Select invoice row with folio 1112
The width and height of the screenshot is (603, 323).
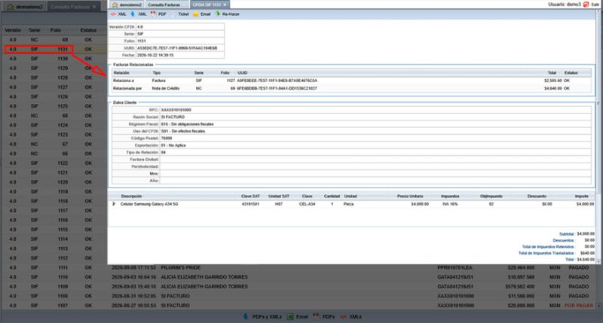point(54,258)
